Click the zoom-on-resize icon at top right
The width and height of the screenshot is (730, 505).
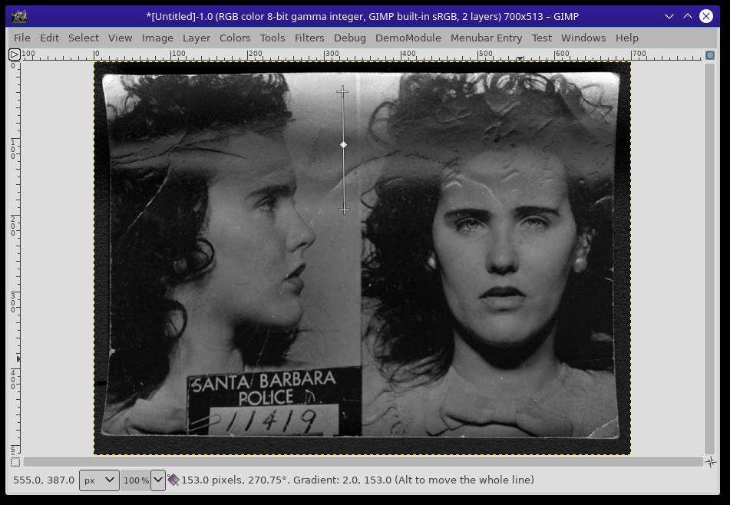click(710, 55)
